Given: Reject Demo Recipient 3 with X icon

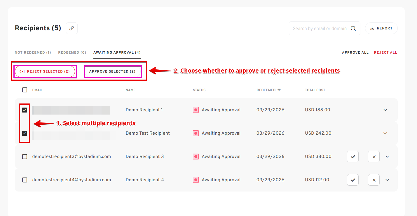Looking at the screenshot, I should pyautogui.click(x=374, y=157).
